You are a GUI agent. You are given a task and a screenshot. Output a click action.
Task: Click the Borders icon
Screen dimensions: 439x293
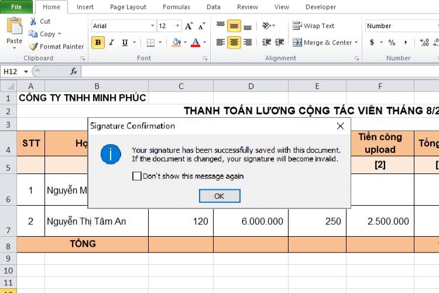[150, 43]
